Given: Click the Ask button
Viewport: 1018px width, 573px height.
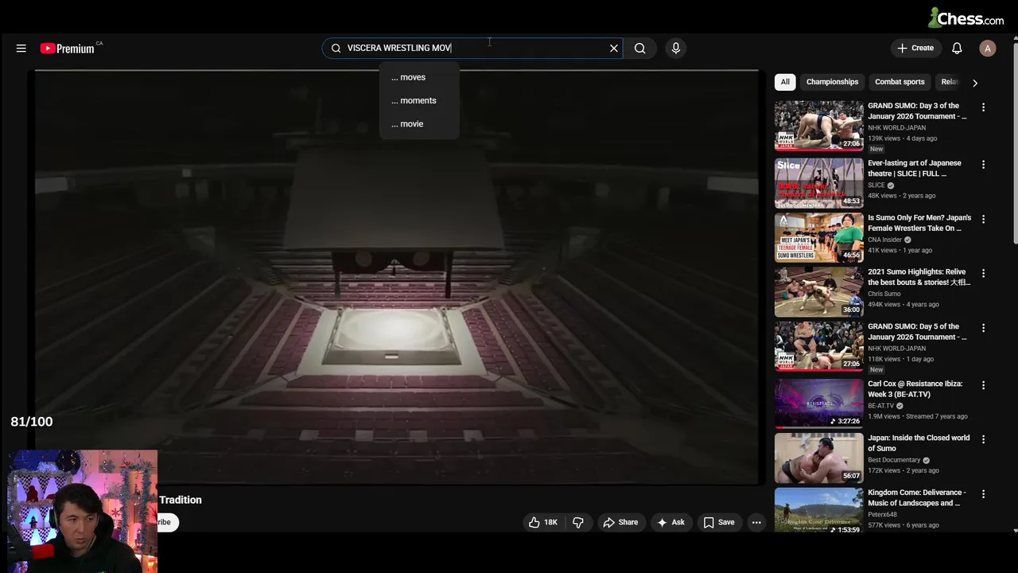Looking at the screenshot, I should pyautogui.click(x=670, y=523).
